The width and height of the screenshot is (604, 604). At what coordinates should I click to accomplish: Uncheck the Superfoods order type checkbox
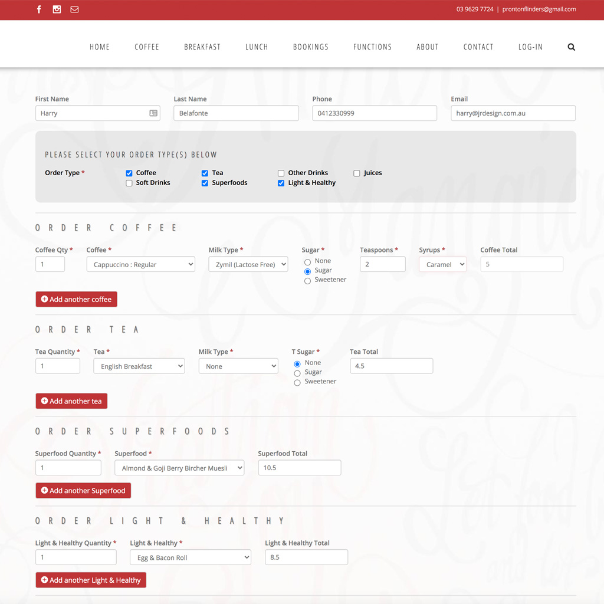point(205,183)
